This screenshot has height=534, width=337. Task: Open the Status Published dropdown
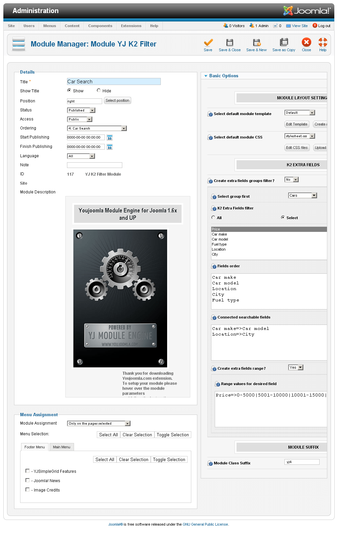point(81,110)
